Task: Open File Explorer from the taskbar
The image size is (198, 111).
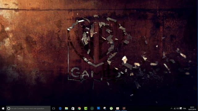Action: (x=67, y=108)
